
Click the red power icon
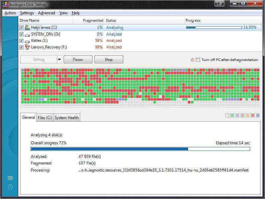pos(192,60)
